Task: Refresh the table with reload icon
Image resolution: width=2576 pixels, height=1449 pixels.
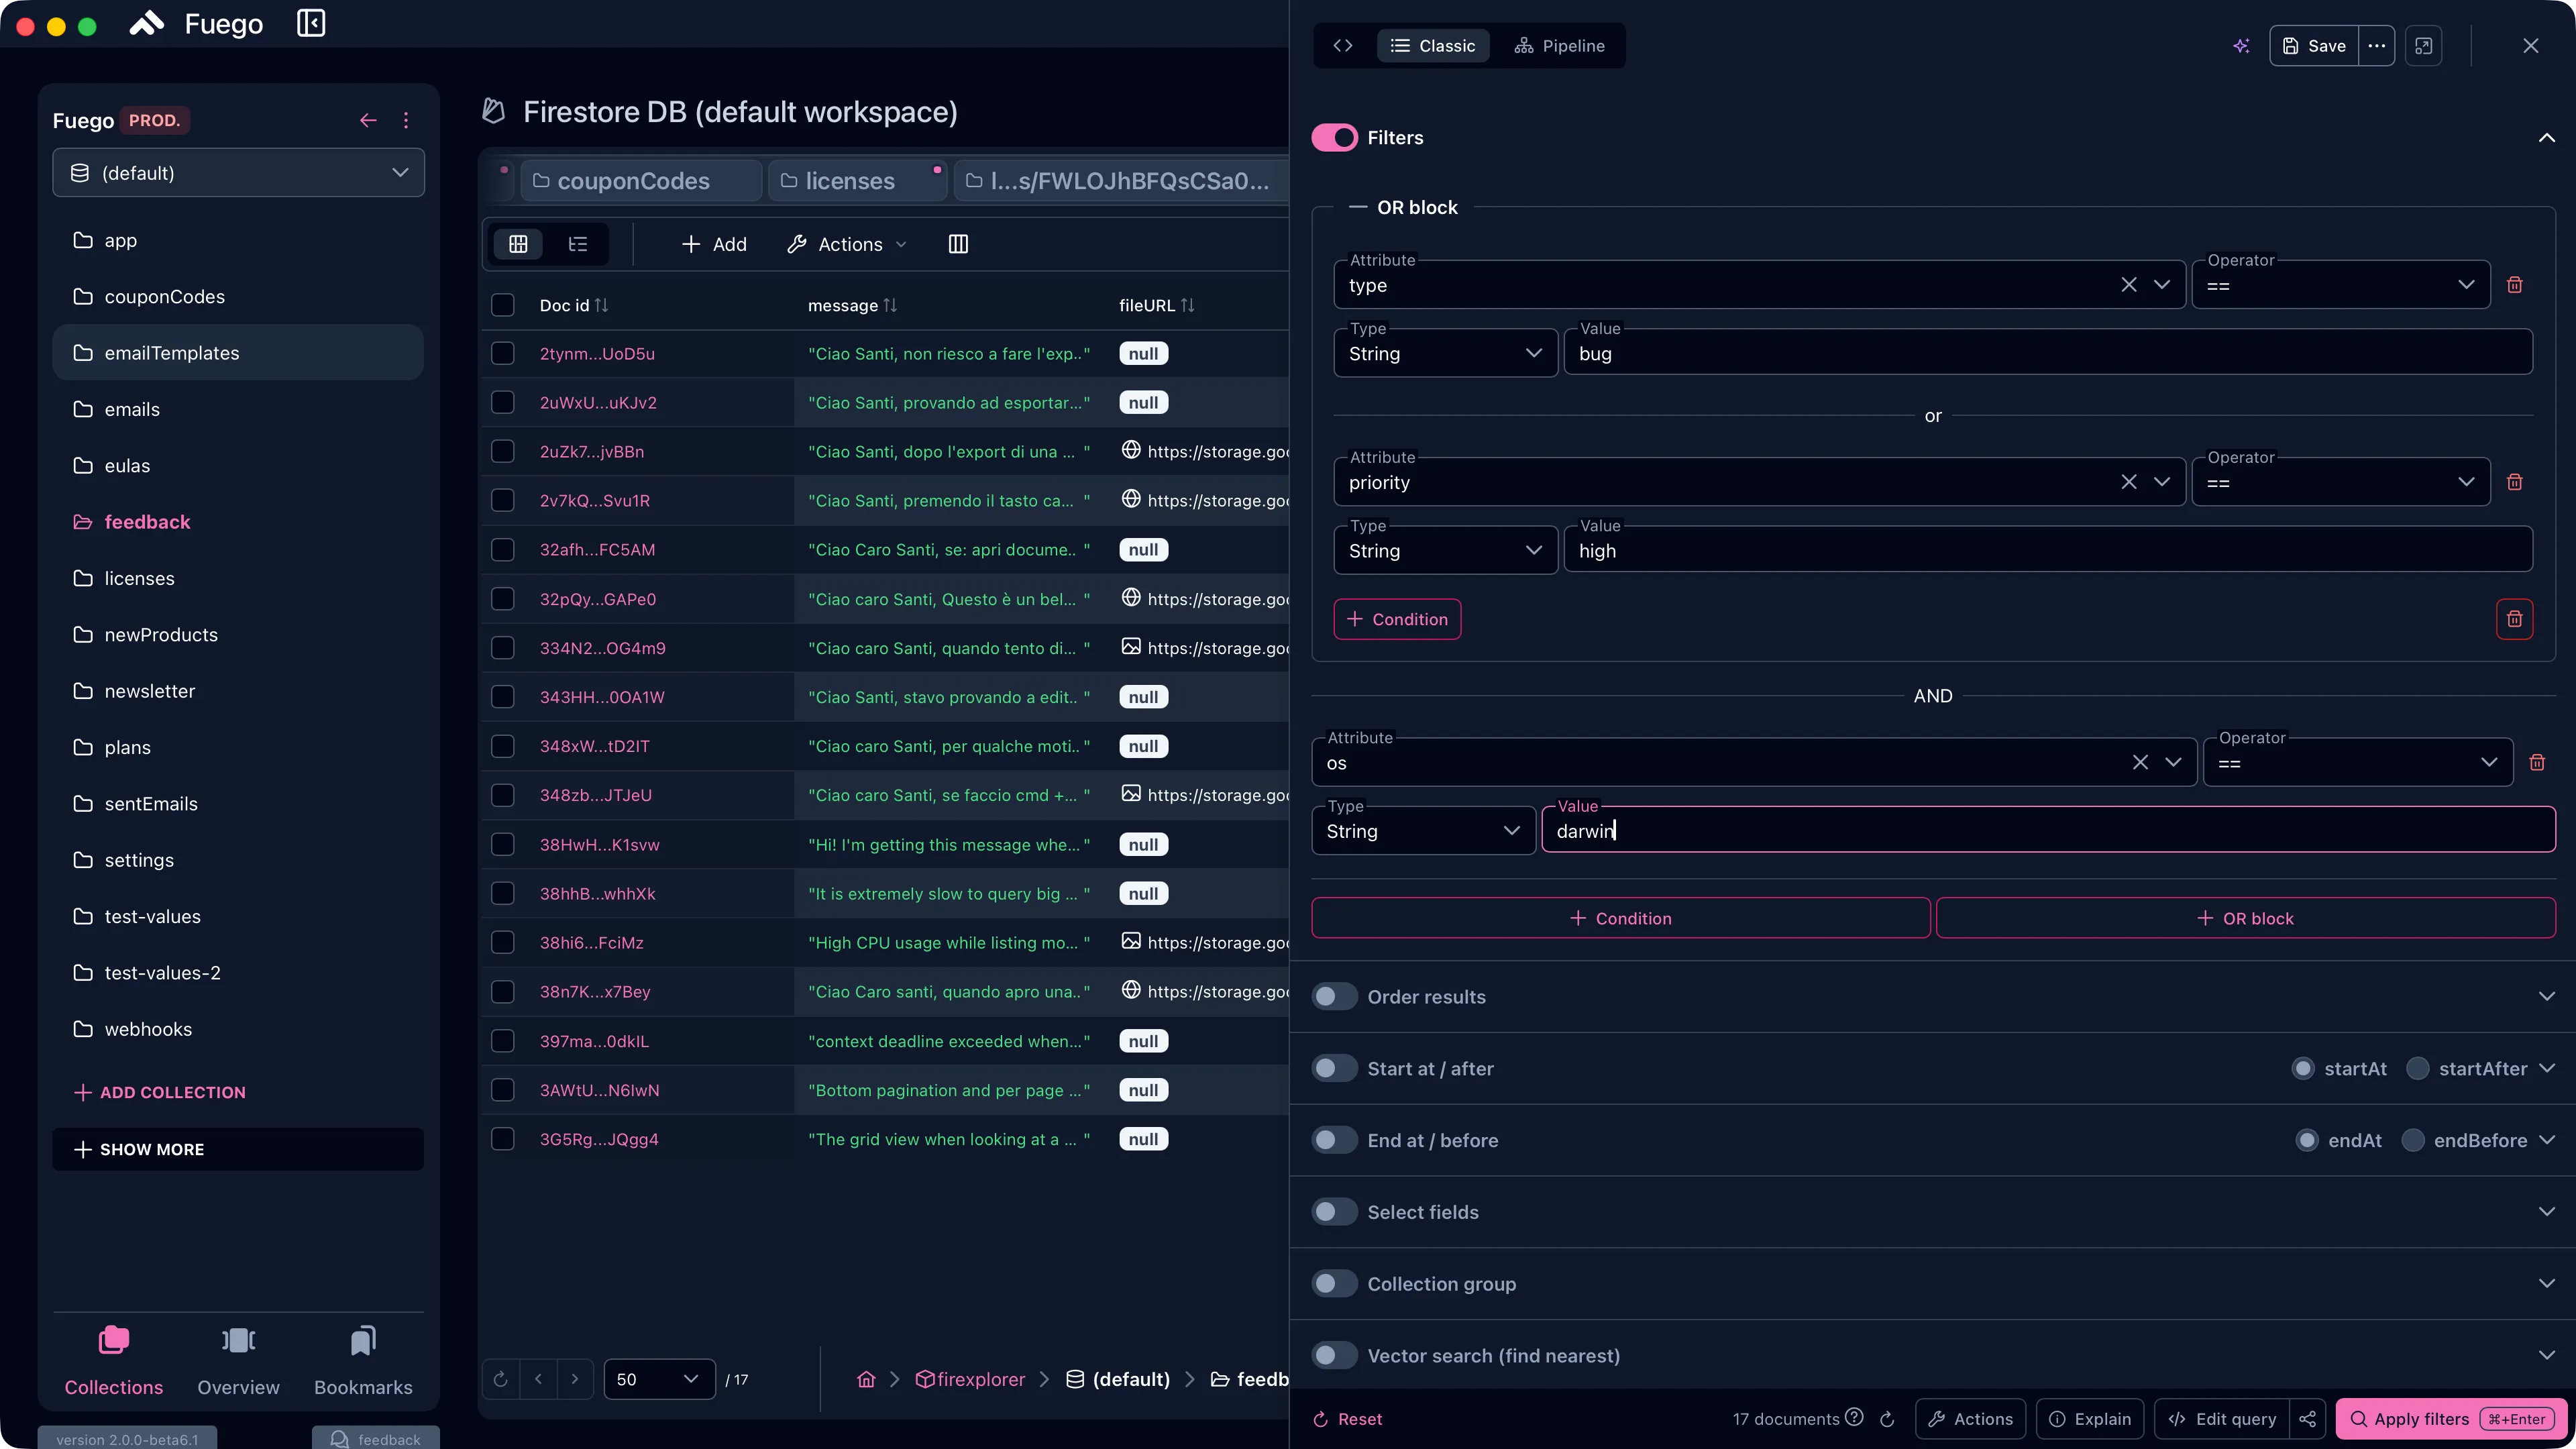Action: (501, 1379)
